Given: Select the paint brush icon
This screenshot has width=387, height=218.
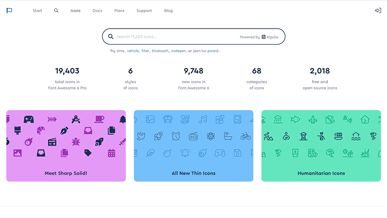Looking at the screenshot, I should (x=17, y=130).
